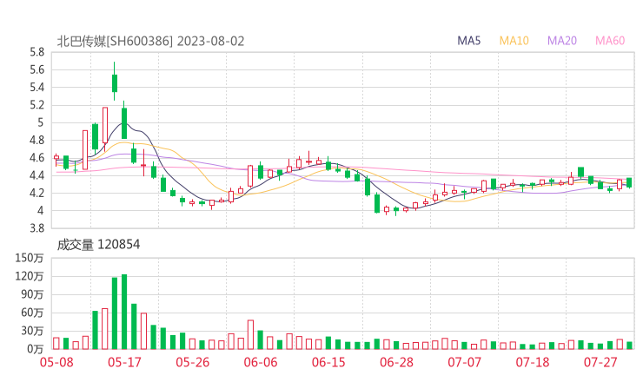Image resolution: width=643 pixels, height=382 pixels.
Task: Click the 05-08 date axis label
Action: (56, 362)
